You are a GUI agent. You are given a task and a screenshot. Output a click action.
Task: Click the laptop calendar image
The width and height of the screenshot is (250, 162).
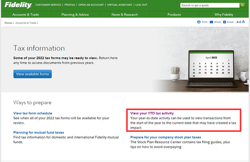211,69
